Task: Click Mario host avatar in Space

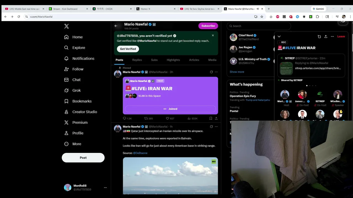Action: pyautogui.click(x=285, y=95)
